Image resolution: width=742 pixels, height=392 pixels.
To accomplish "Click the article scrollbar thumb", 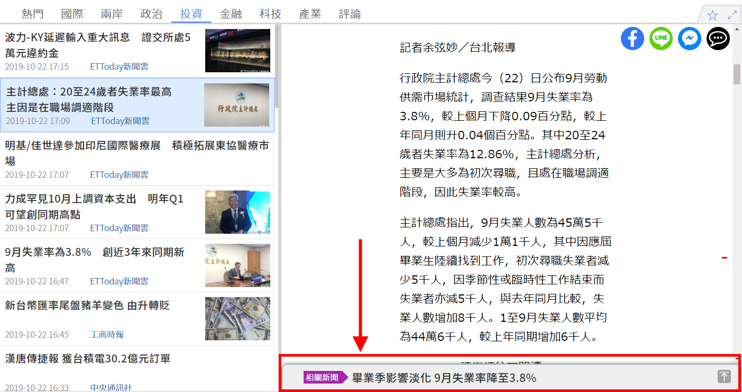I will tap(737, 74).
